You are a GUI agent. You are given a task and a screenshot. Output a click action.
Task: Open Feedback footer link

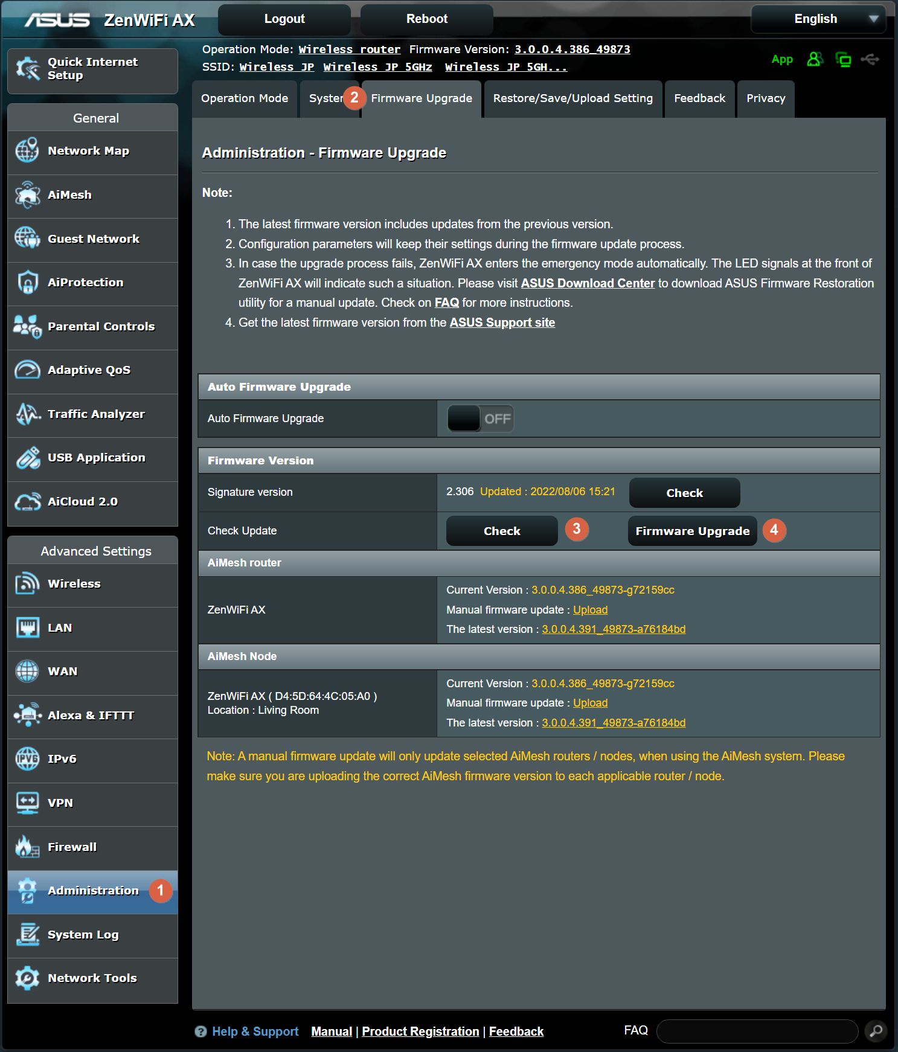pyautogui.click(x=516, y=1031)
